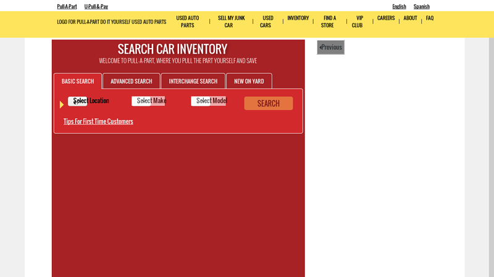Viewport: 494px width, 277px height.
Task: Open the New On Yard tab
Action: 249,81
